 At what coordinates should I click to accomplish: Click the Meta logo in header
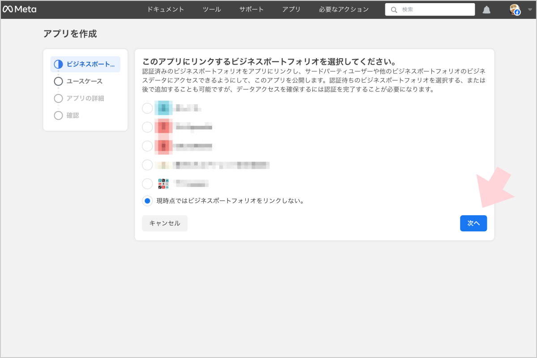click(x=20, y=9)
